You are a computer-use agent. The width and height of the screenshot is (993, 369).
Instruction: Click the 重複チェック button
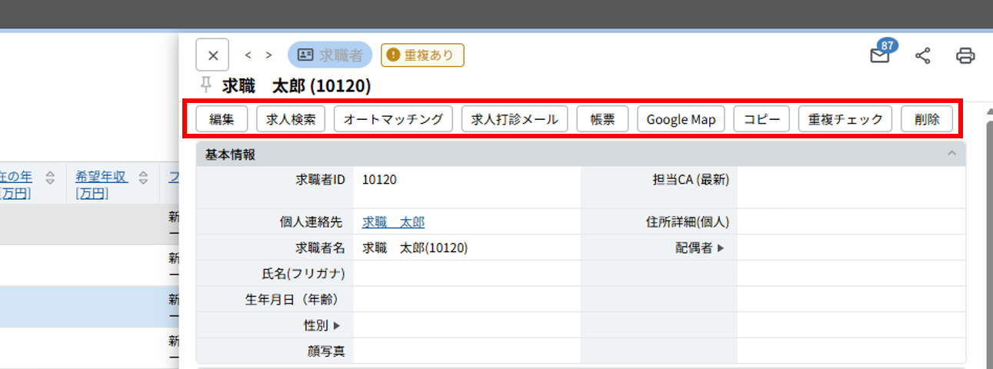[x=845, y=119]
